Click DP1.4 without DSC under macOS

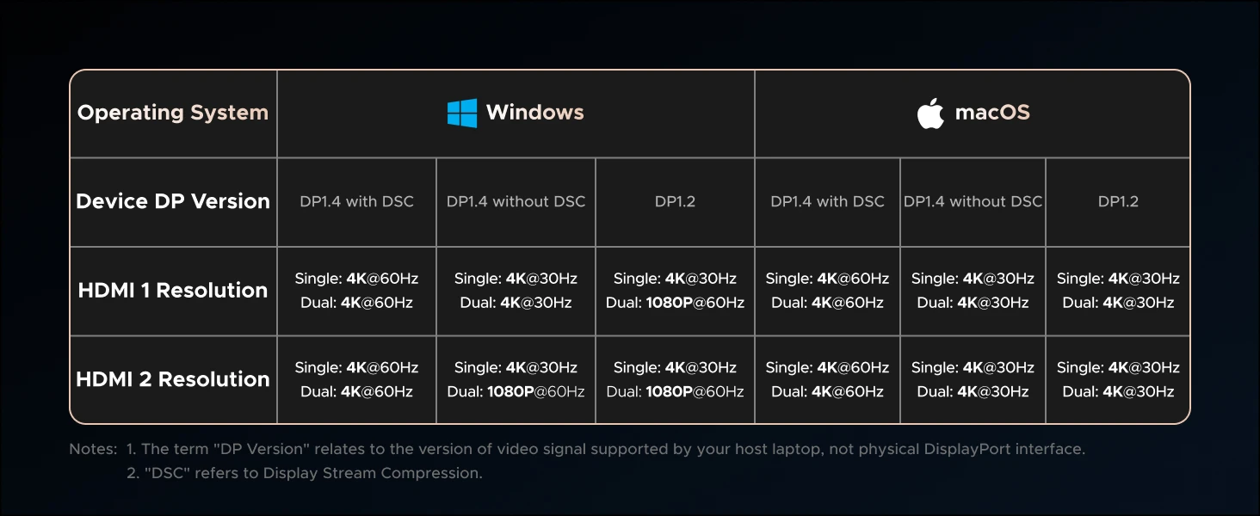[x=973, y=201]
